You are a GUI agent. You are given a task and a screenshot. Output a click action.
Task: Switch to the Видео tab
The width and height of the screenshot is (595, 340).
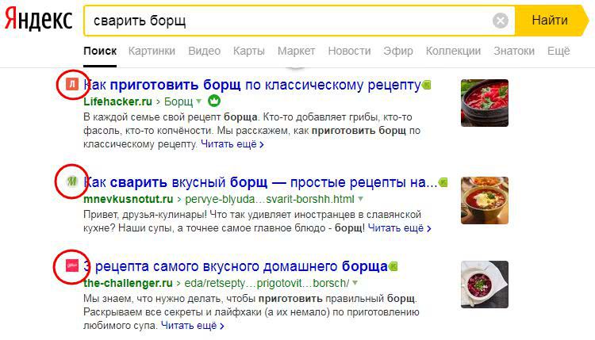click(x=204, y=51)
